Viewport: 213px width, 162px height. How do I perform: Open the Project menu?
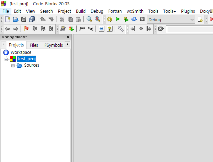coord(64,11)
